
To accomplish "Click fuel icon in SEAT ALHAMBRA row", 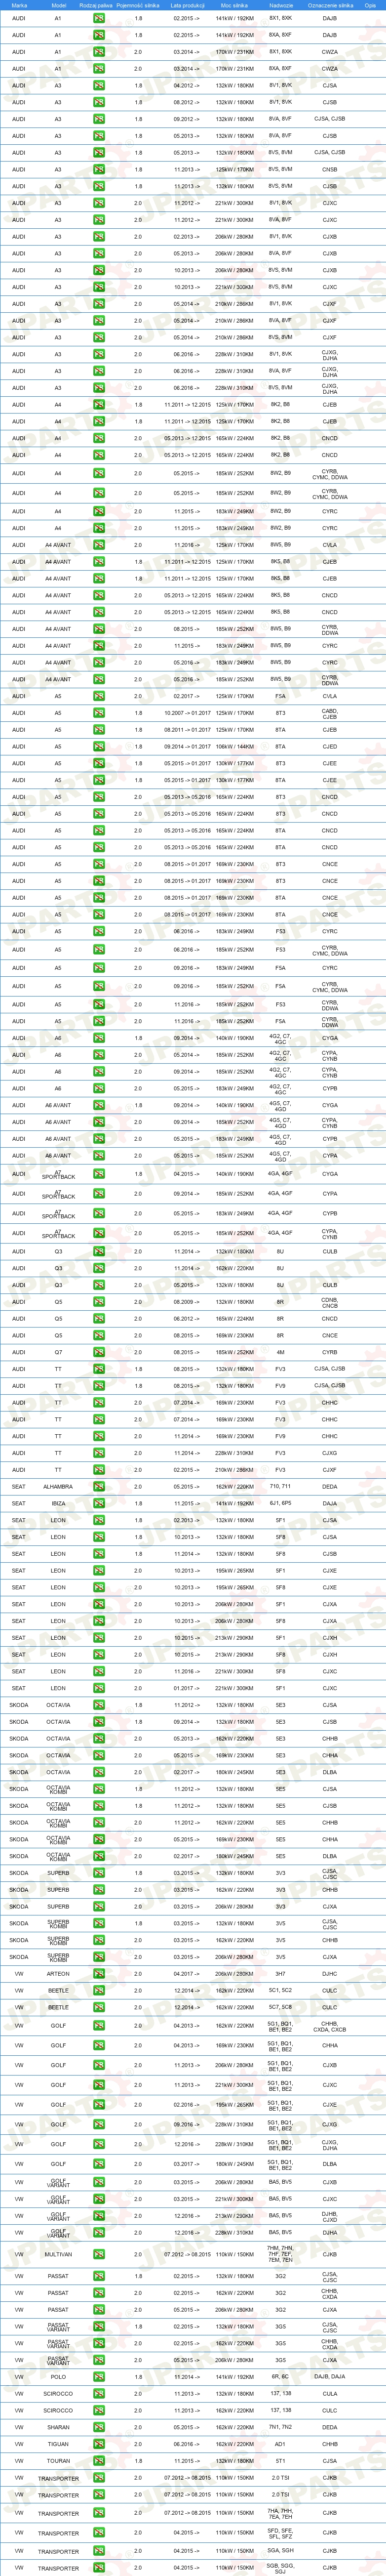I will point(99,1487).
